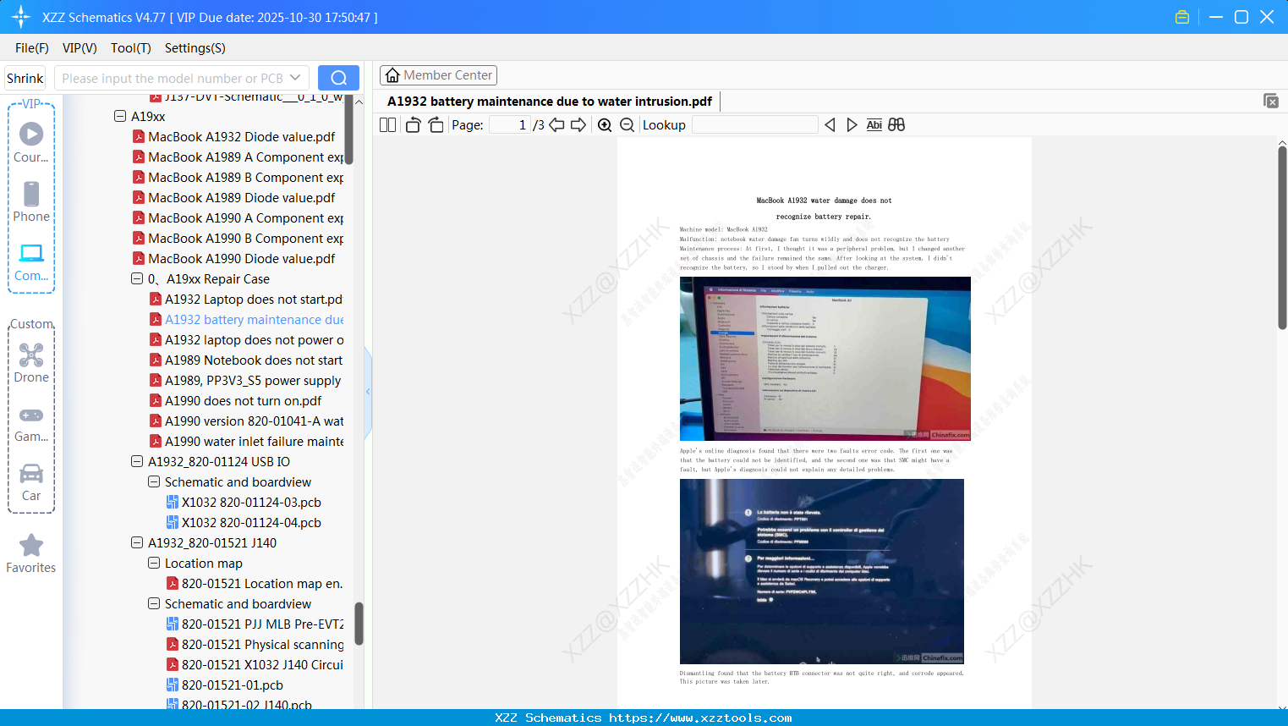Click the Member Center home button
Screen dimensions: 1288x726
(x=438, y=75)
